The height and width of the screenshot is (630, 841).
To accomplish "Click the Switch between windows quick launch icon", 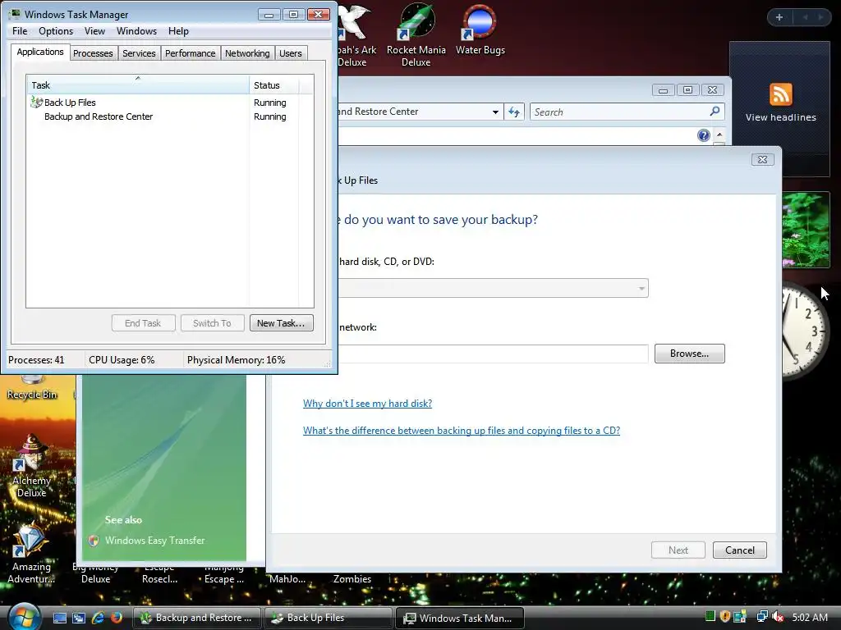I will [x=79, y=618].
